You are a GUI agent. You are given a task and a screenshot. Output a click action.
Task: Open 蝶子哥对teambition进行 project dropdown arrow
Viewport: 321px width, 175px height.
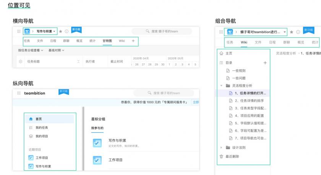click(x=285, y=32)
